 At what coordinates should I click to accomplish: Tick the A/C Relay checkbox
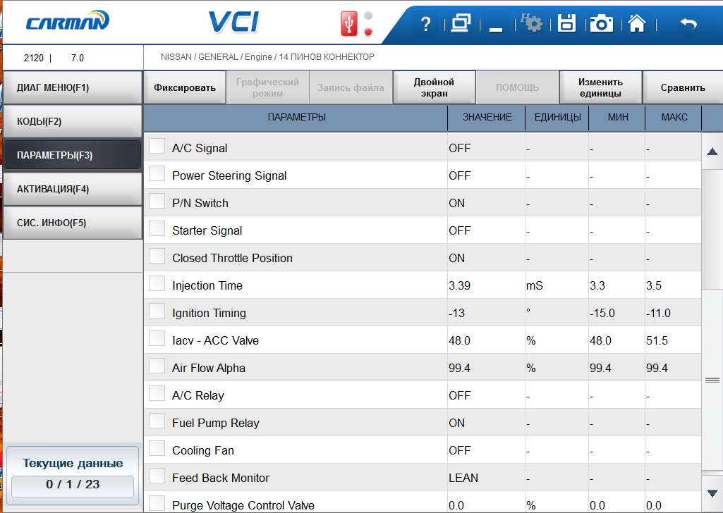click(x=157, y=393)
